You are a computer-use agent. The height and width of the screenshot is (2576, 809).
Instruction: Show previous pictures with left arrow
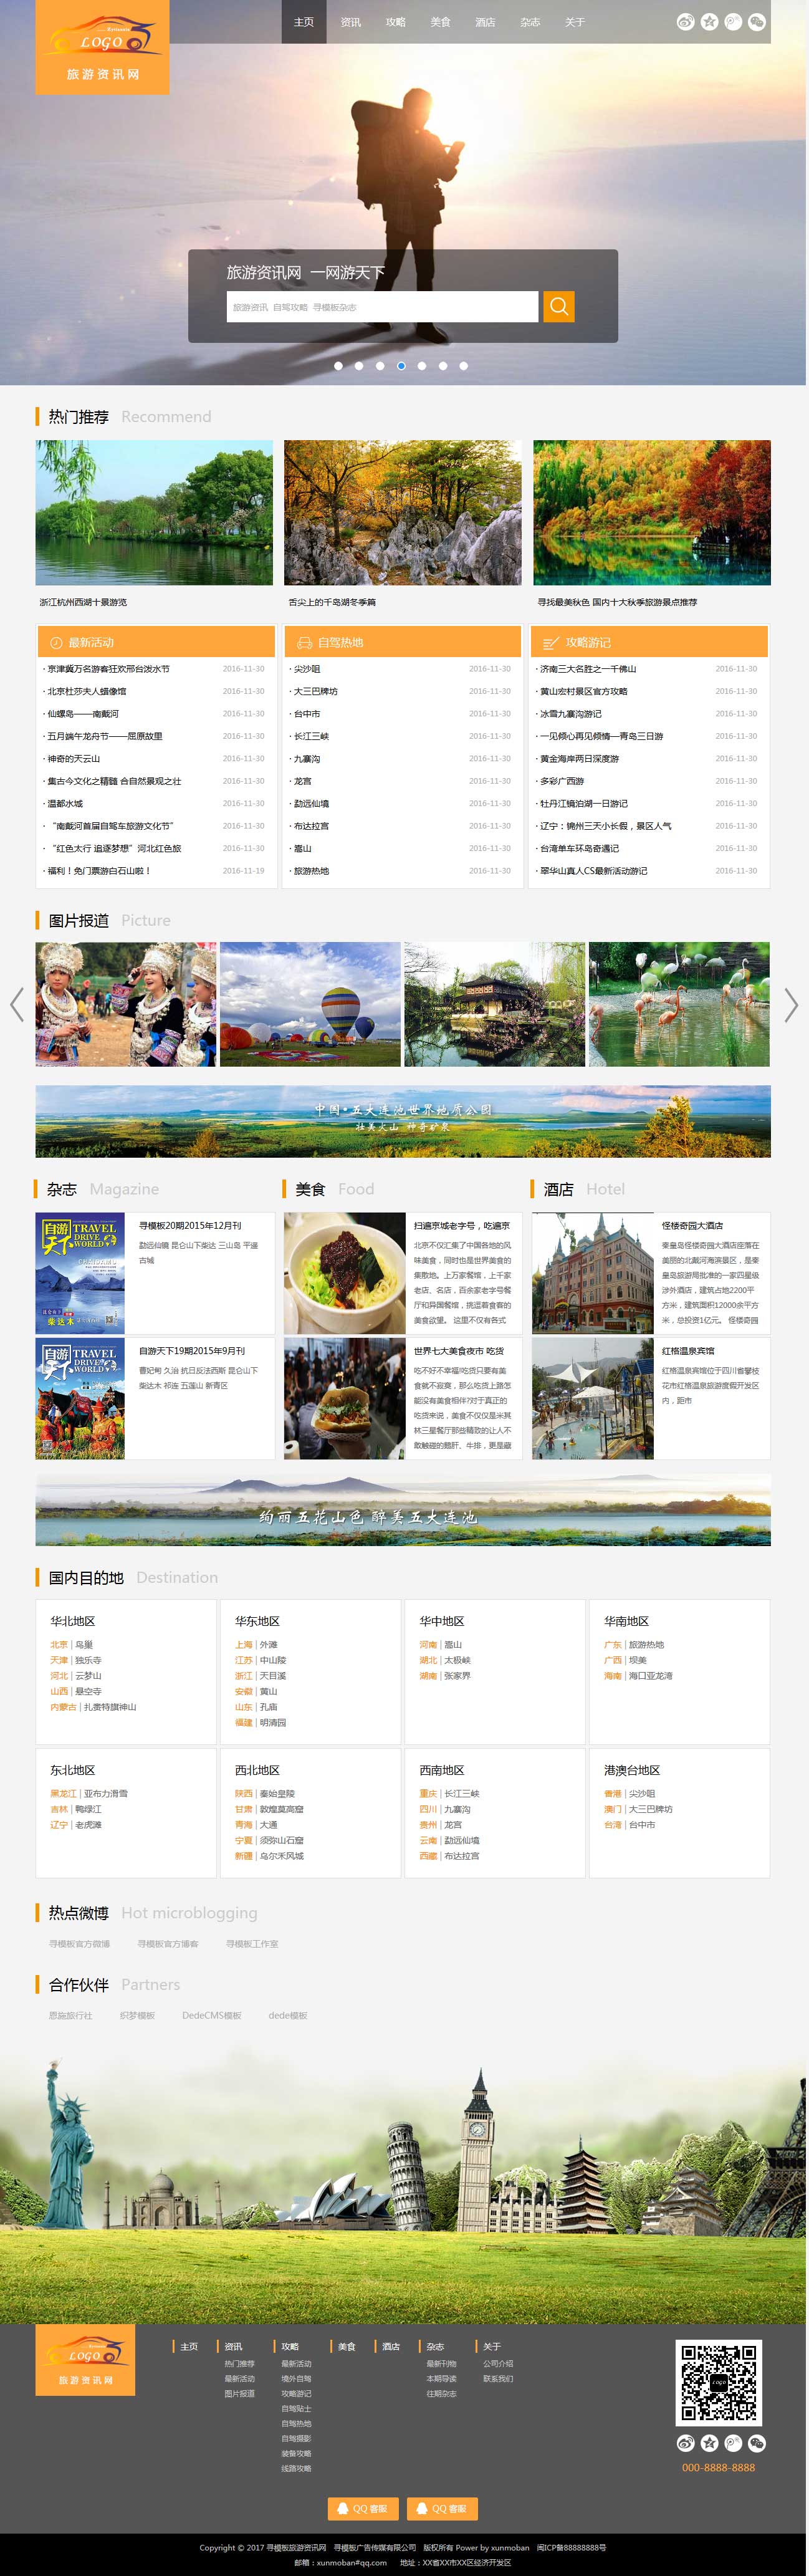(x=16, y=1004)
